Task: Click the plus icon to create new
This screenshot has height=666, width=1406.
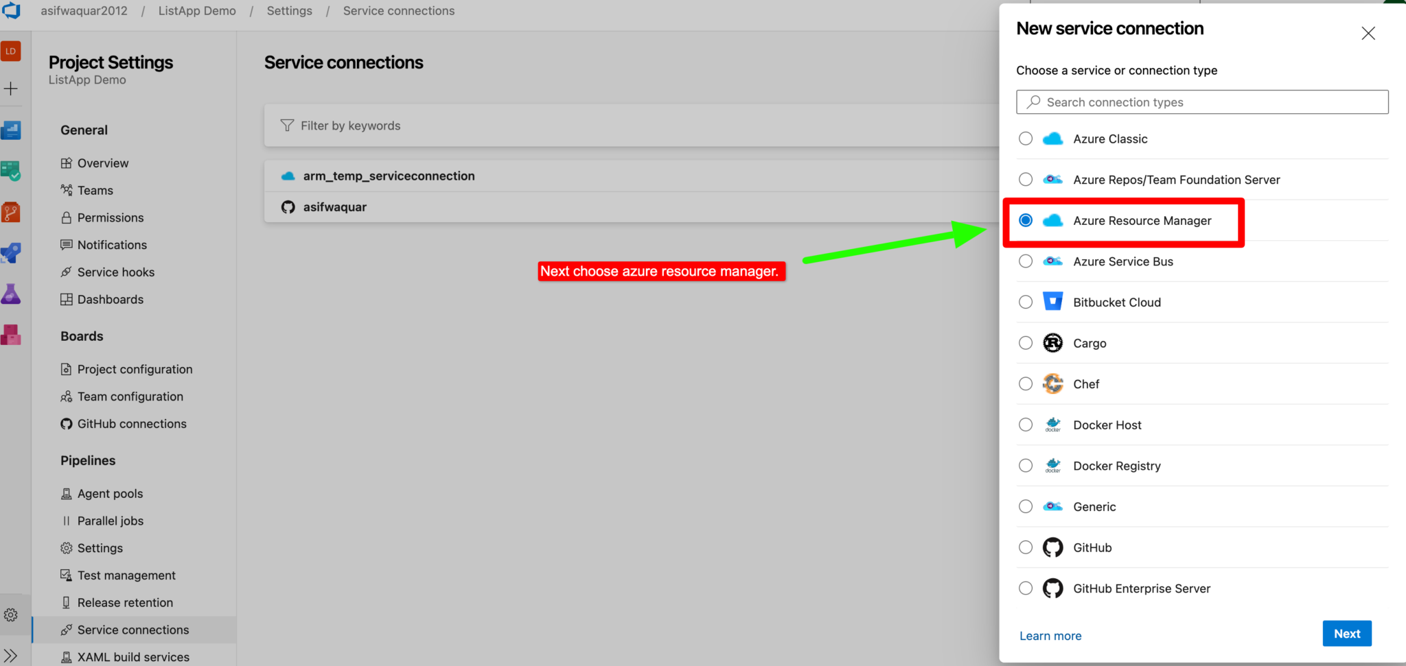Action: 11,88
